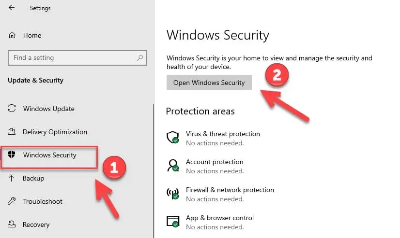This screenshot has height=238, width=400.
Task: Open Virus & threat protection area
Action: point(223,134)
